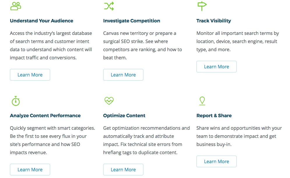The image size is (290, 178).
Task: Click the Report & Share heading
Action: coord(214,115)
